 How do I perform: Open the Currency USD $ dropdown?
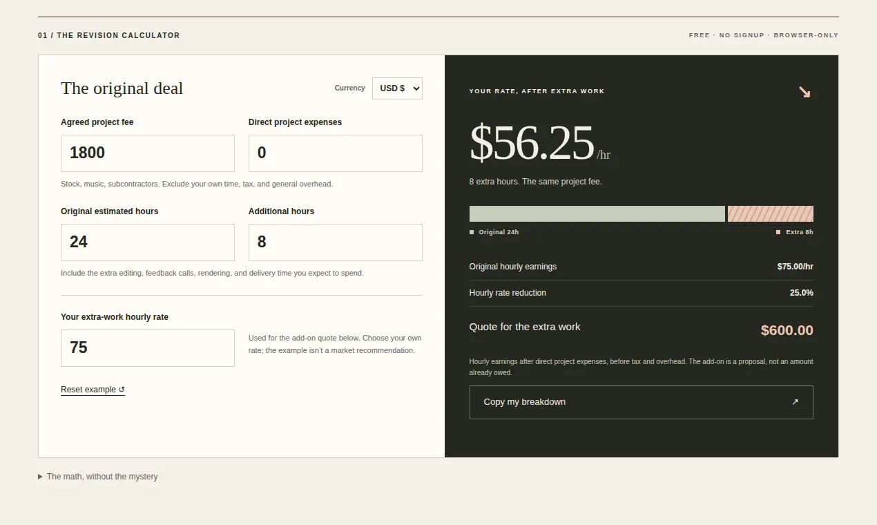point(397,88)
